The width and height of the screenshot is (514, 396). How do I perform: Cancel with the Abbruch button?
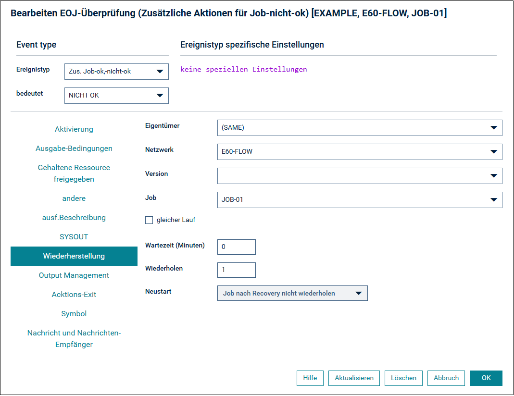coord(446,378)
